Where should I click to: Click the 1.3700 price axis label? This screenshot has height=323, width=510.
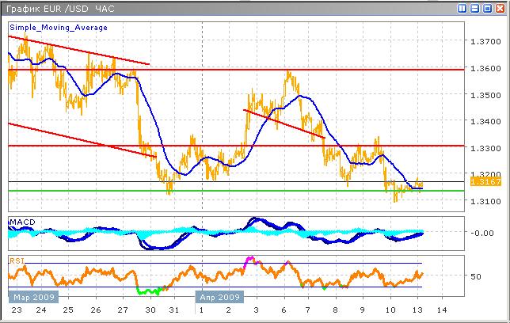(483, 41)
